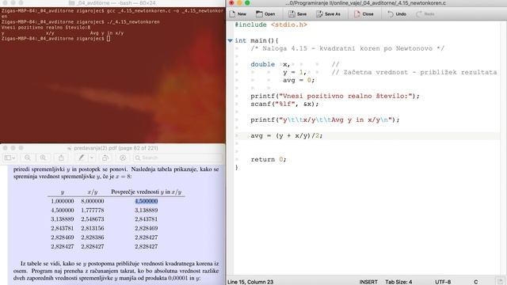
Task: Open a file with the Open button
Action: click(x=265, y=14)
